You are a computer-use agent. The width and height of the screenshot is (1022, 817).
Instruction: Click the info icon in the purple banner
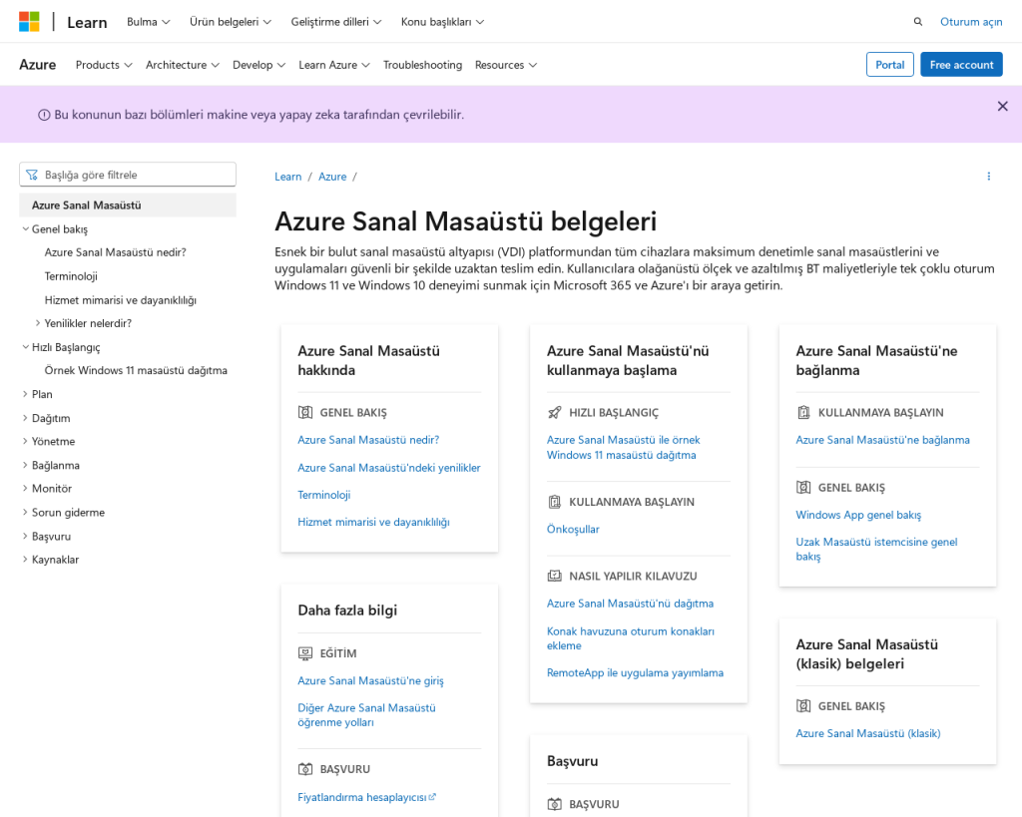point(44,116)
